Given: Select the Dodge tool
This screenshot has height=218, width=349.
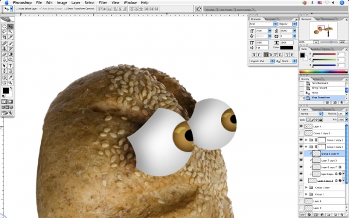Looking at the screenshot, I should [10, 59].
